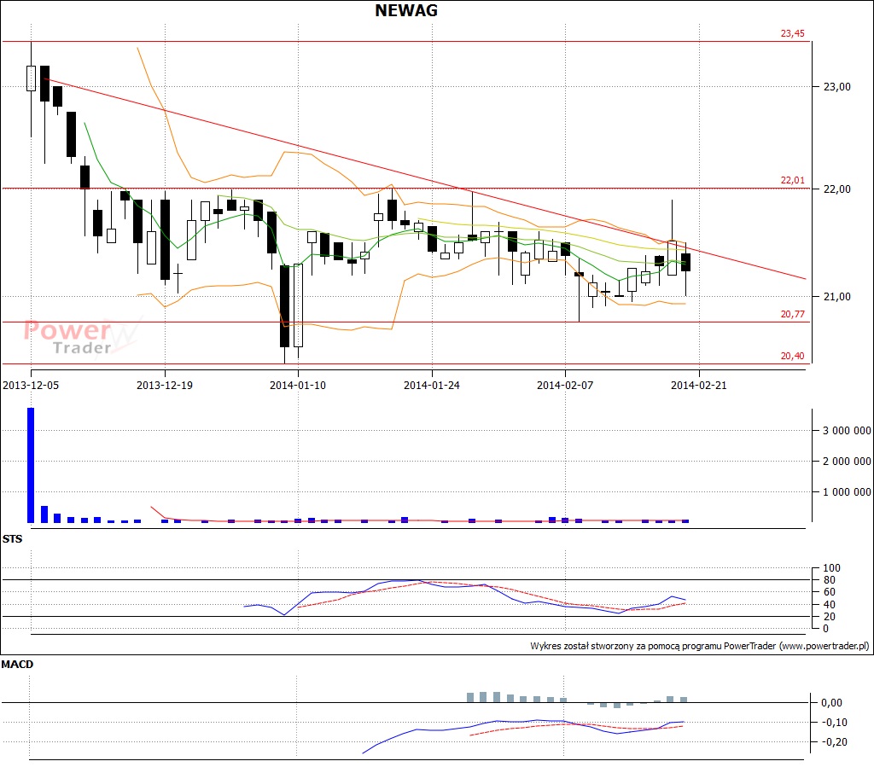
Task: Select the 20,77 support level label
Action: [x=792, y=314]
